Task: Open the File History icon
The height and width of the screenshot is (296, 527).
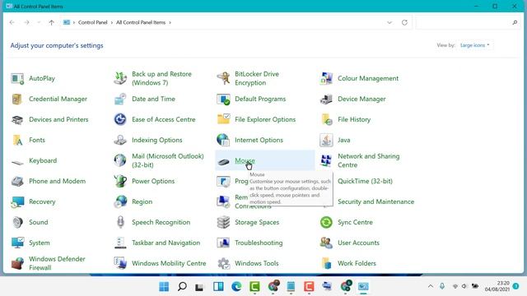Action: (x=326, y=119)
